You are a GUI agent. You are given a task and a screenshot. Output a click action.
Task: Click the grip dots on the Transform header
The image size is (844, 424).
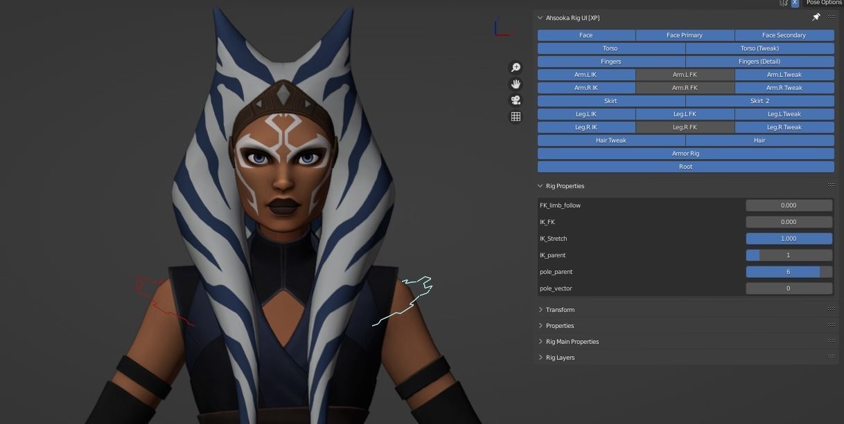(x=831, y=309)
